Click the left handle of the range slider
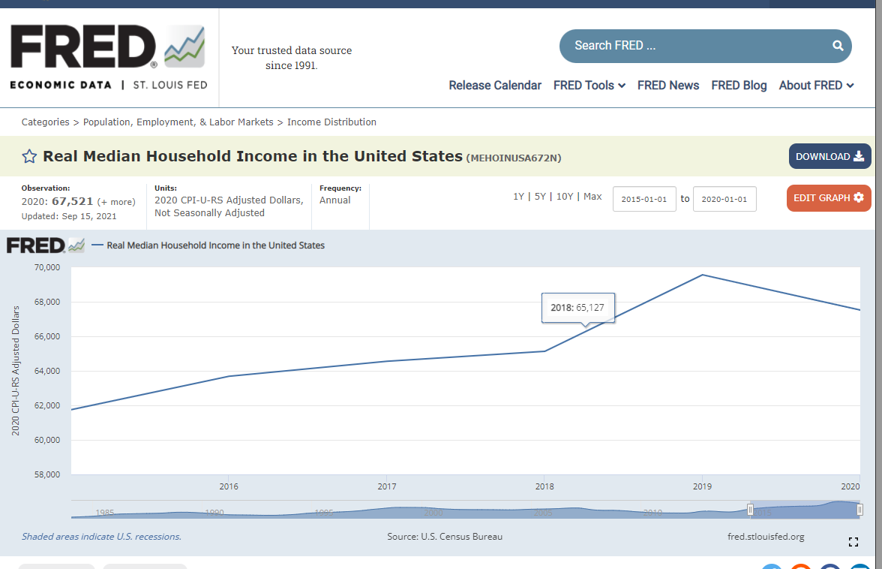882x569 pixels. coord(750,510)
